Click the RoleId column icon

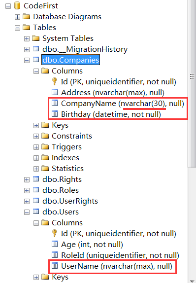pyautogui.click(x=55, y=255)
